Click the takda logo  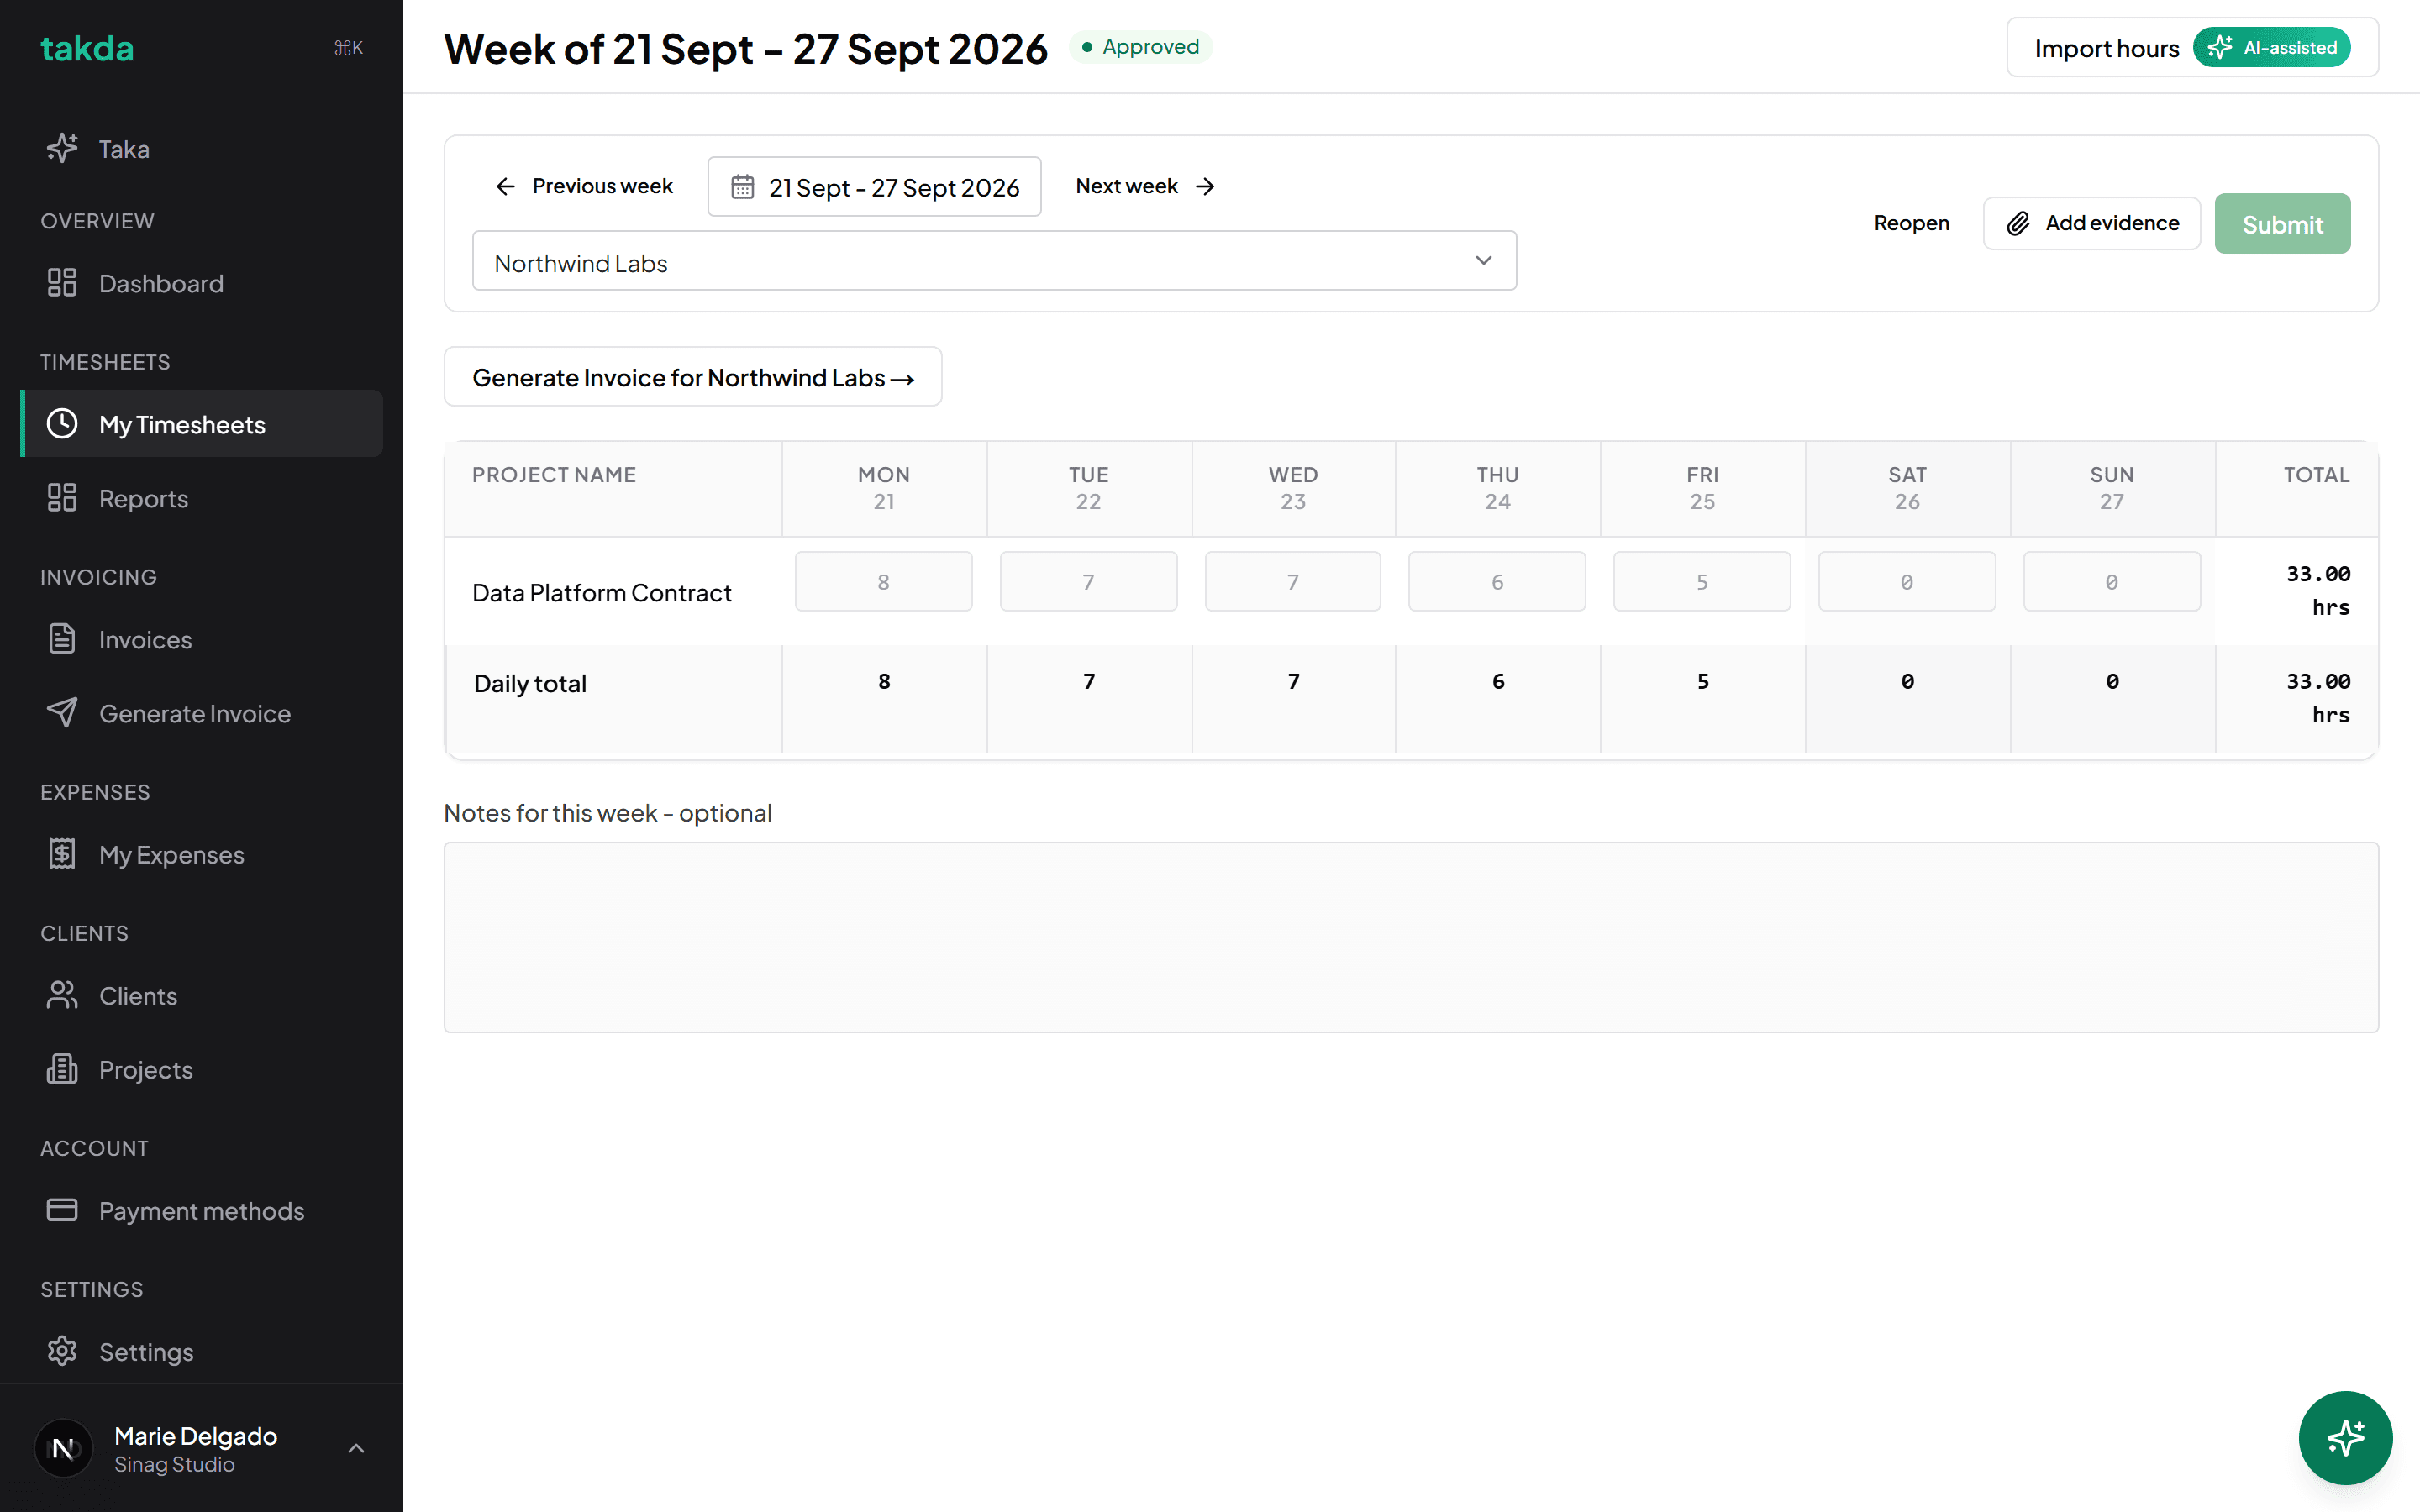pos(86,48)
